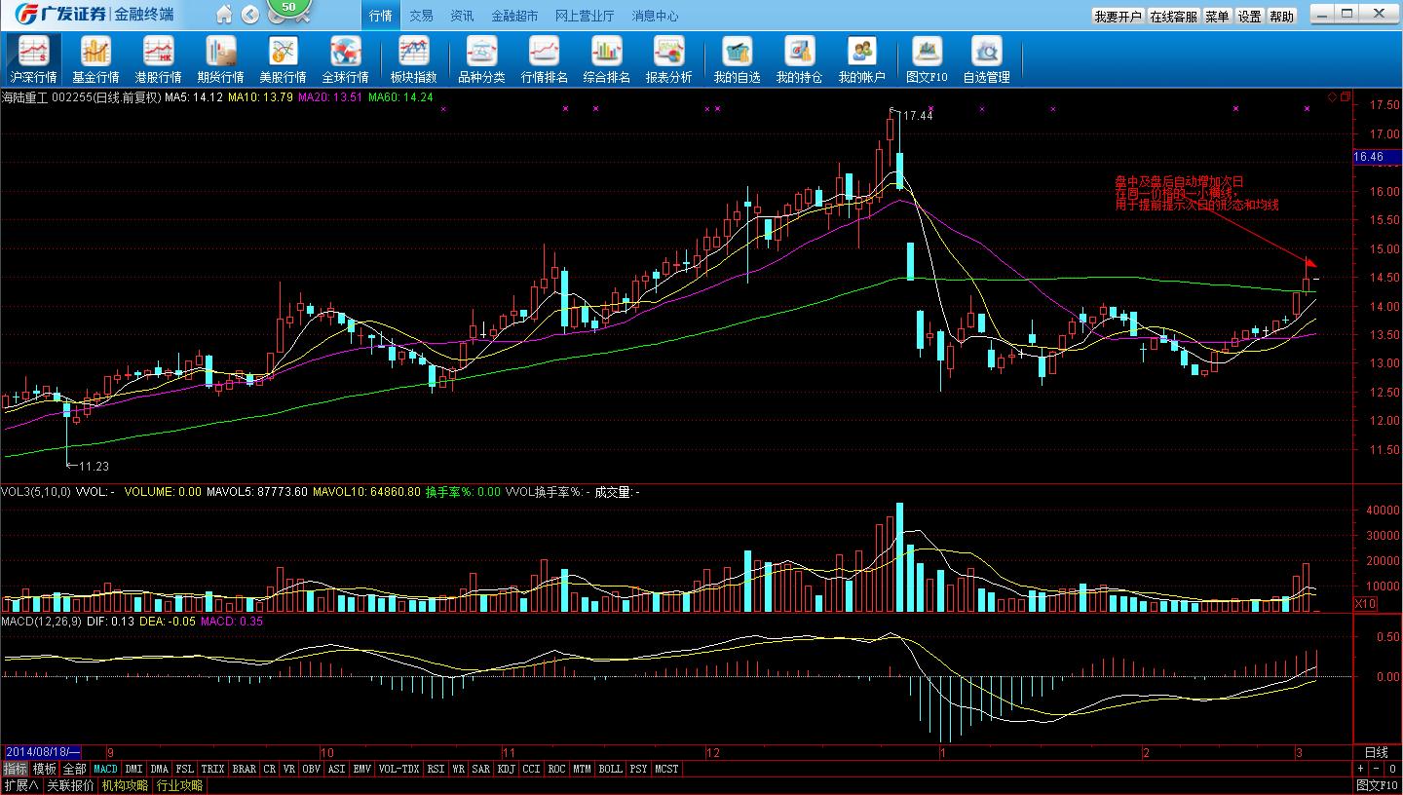This screenshot has height=795, width=1403.
Task: Enable the RSI indicator
Action: point(436,769)
